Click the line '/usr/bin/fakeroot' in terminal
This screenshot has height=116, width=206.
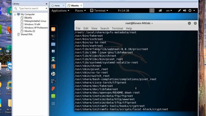point(89,36)
